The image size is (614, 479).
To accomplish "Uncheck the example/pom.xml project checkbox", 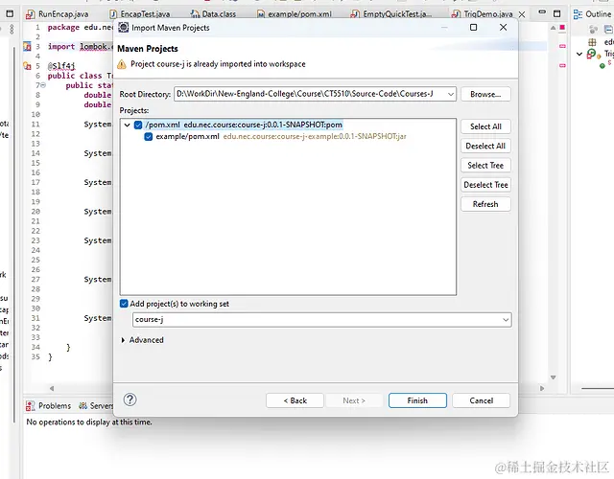I will coord(149,136).
